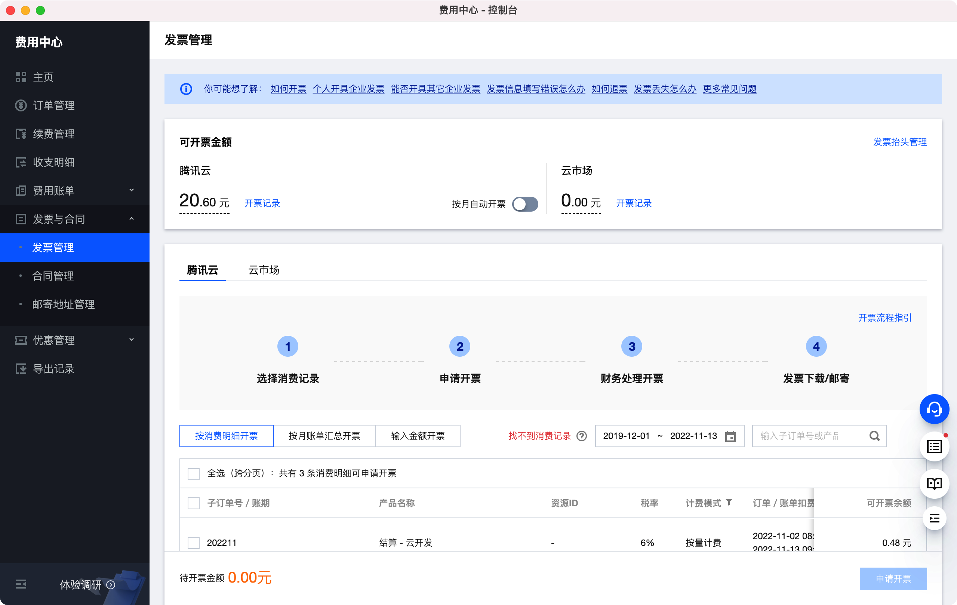
Task: Select 按月账单汇总开票 option
Action: 324,436
